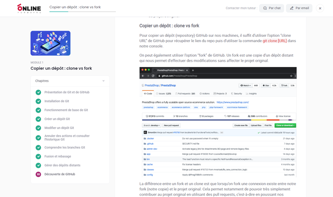Viewport: 333px width, 197px height.
Task: Select the Projects tab in the screenshot
Action: [220, 94]
